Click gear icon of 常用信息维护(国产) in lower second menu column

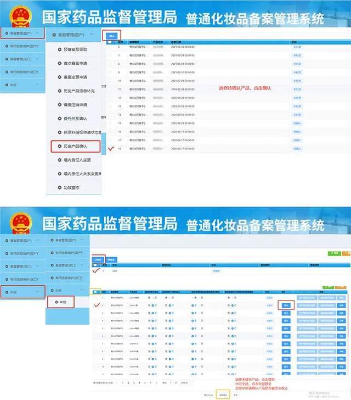click(x=52, y=253)
